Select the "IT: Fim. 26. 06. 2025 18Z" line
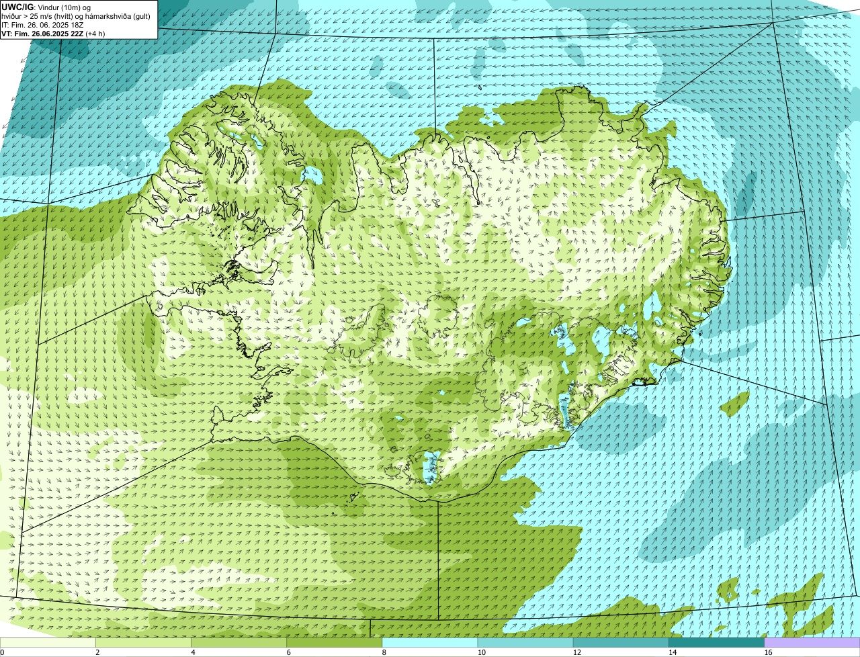The width and height of the screenshot is (860, 657). [x=42, y=25]
